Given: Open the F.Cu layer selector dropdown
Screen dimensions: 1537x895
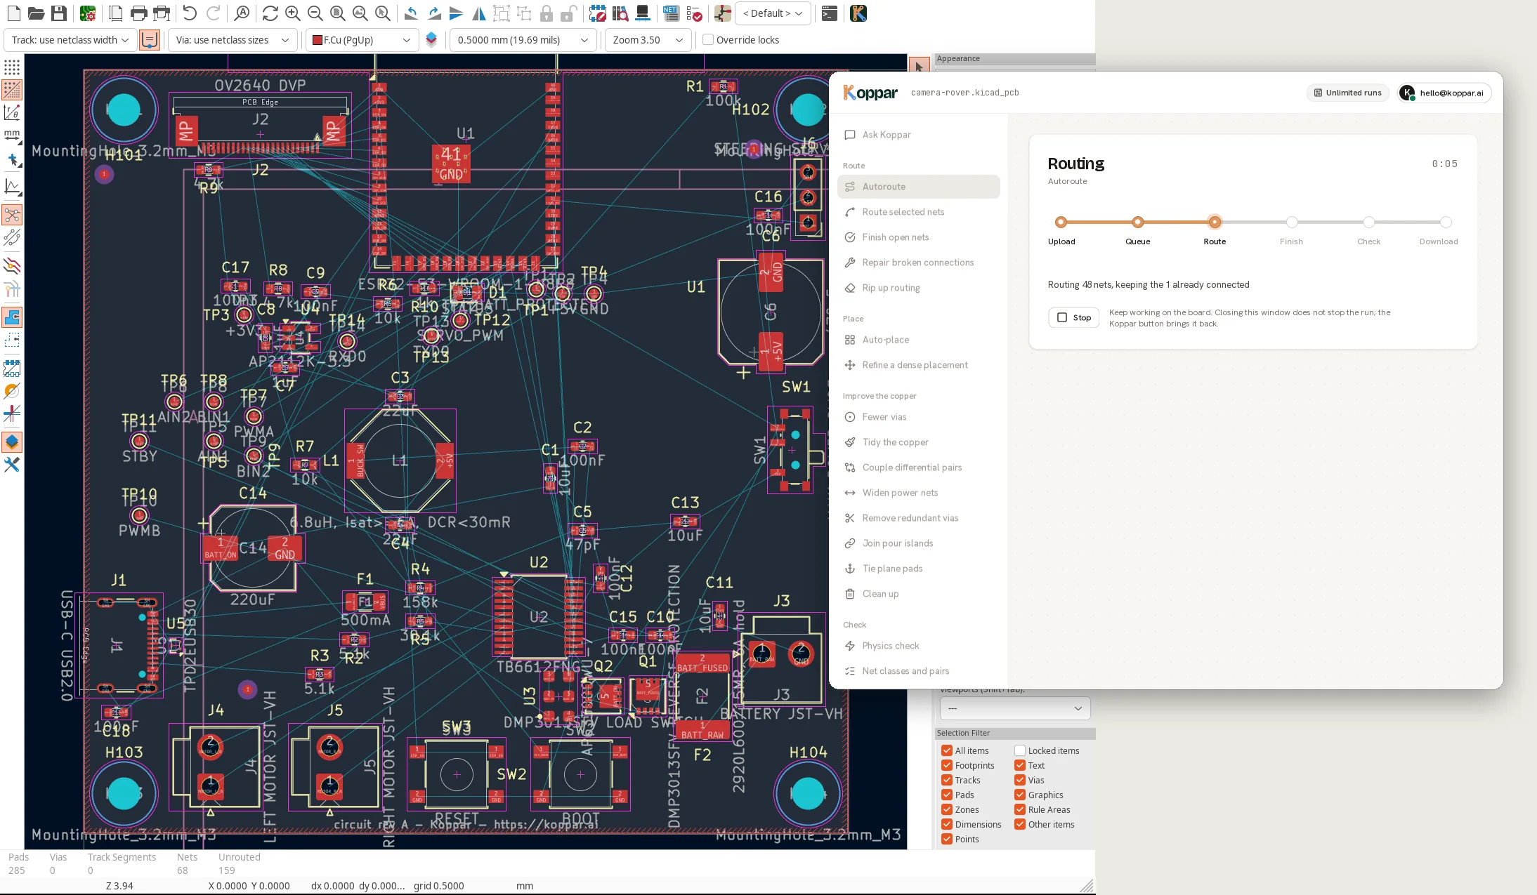Looking at the screenshot, I should tap(362, 40).
